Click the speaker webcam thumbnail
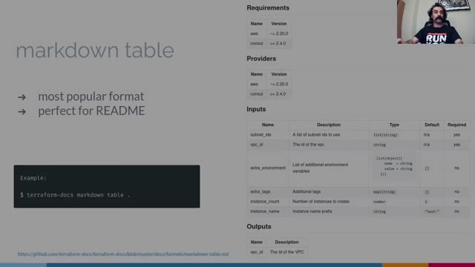Image resolution: width=475 pixels, height=267 pixels. click(x=436, y=22)
